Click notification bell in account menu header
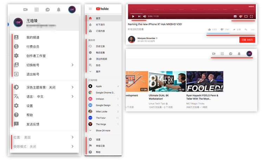Screen dimensions: 278x161 click(x=59, y=9)
